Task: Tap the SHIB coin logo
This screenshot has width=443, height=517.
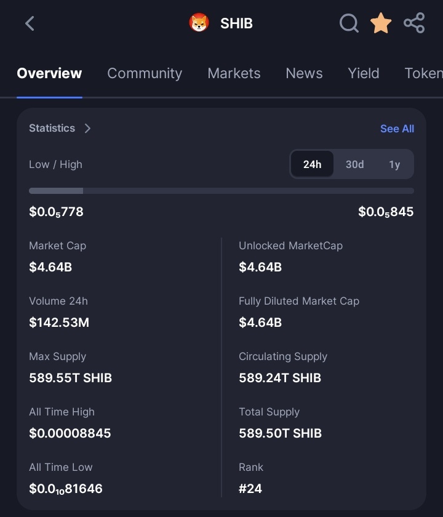Action: point(199,23)
